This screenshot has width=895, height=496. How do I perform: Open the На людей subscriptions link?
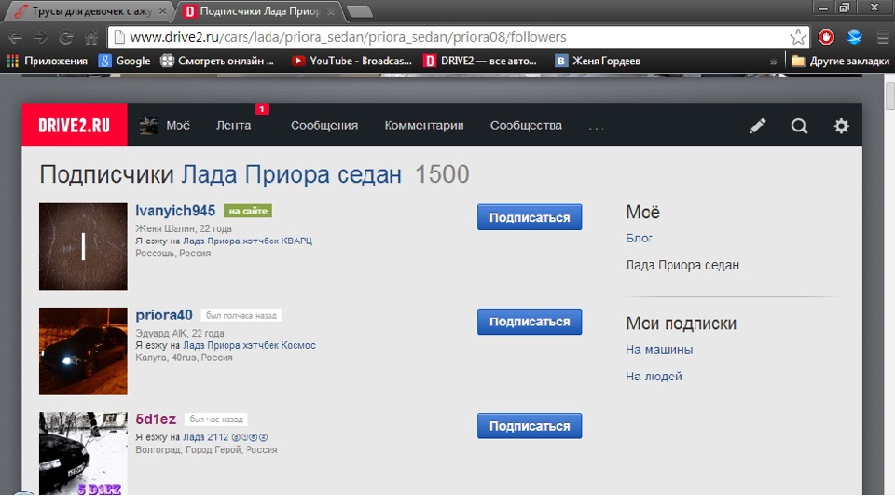(x=654, y=376)
